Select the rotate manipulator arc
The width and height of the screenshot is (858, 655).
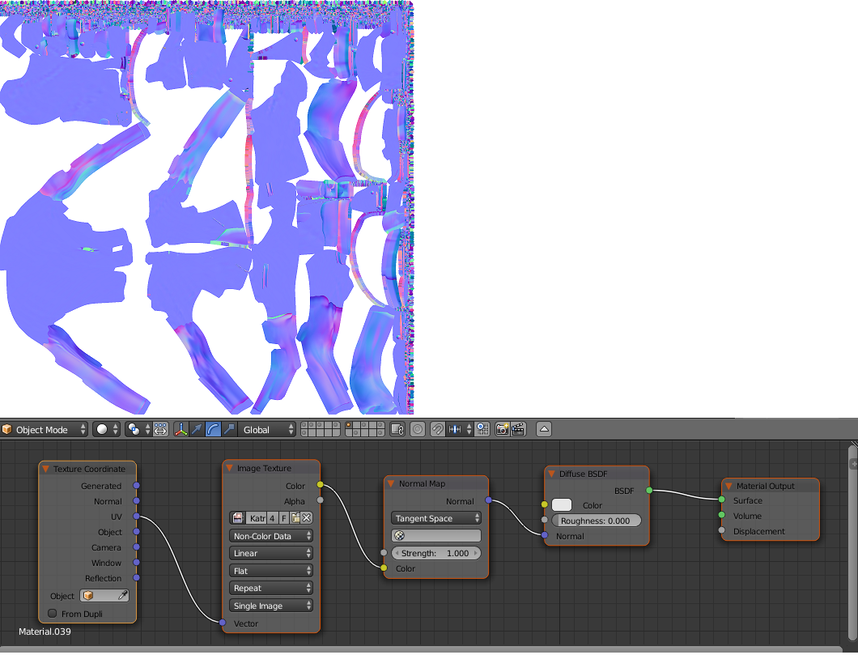coord(213,430)
